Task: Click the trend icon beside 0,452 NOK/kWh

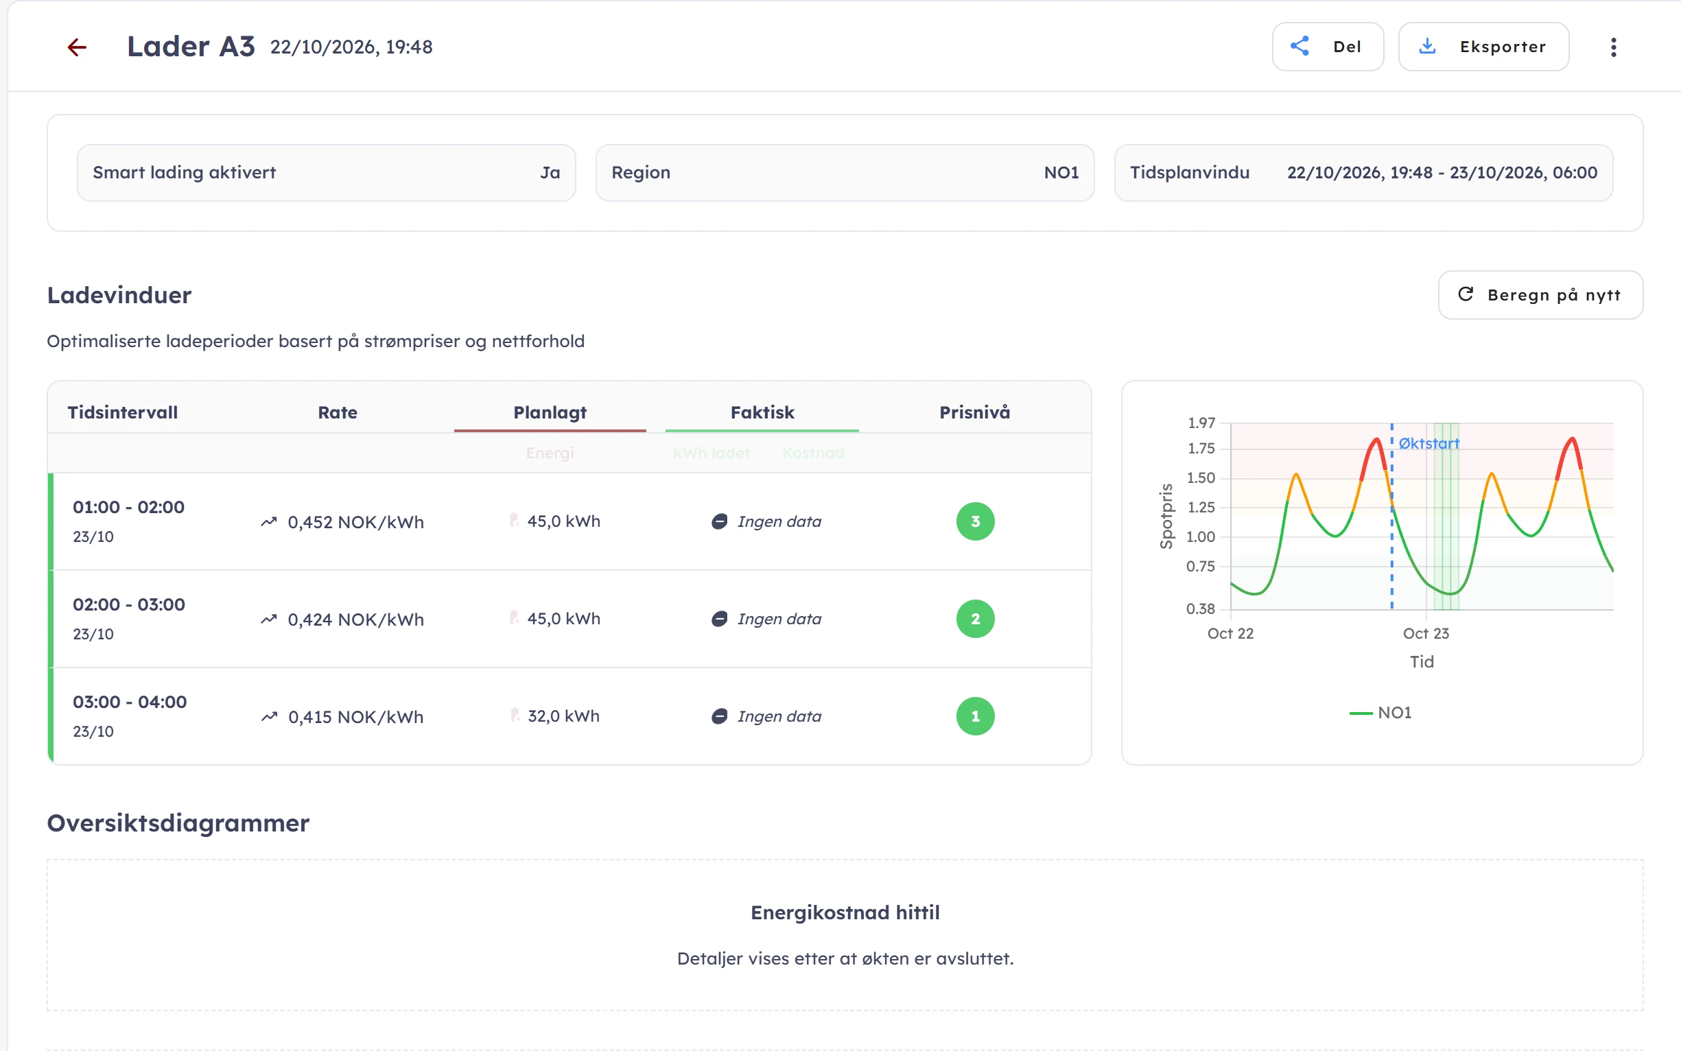Action: coord(269,521)
